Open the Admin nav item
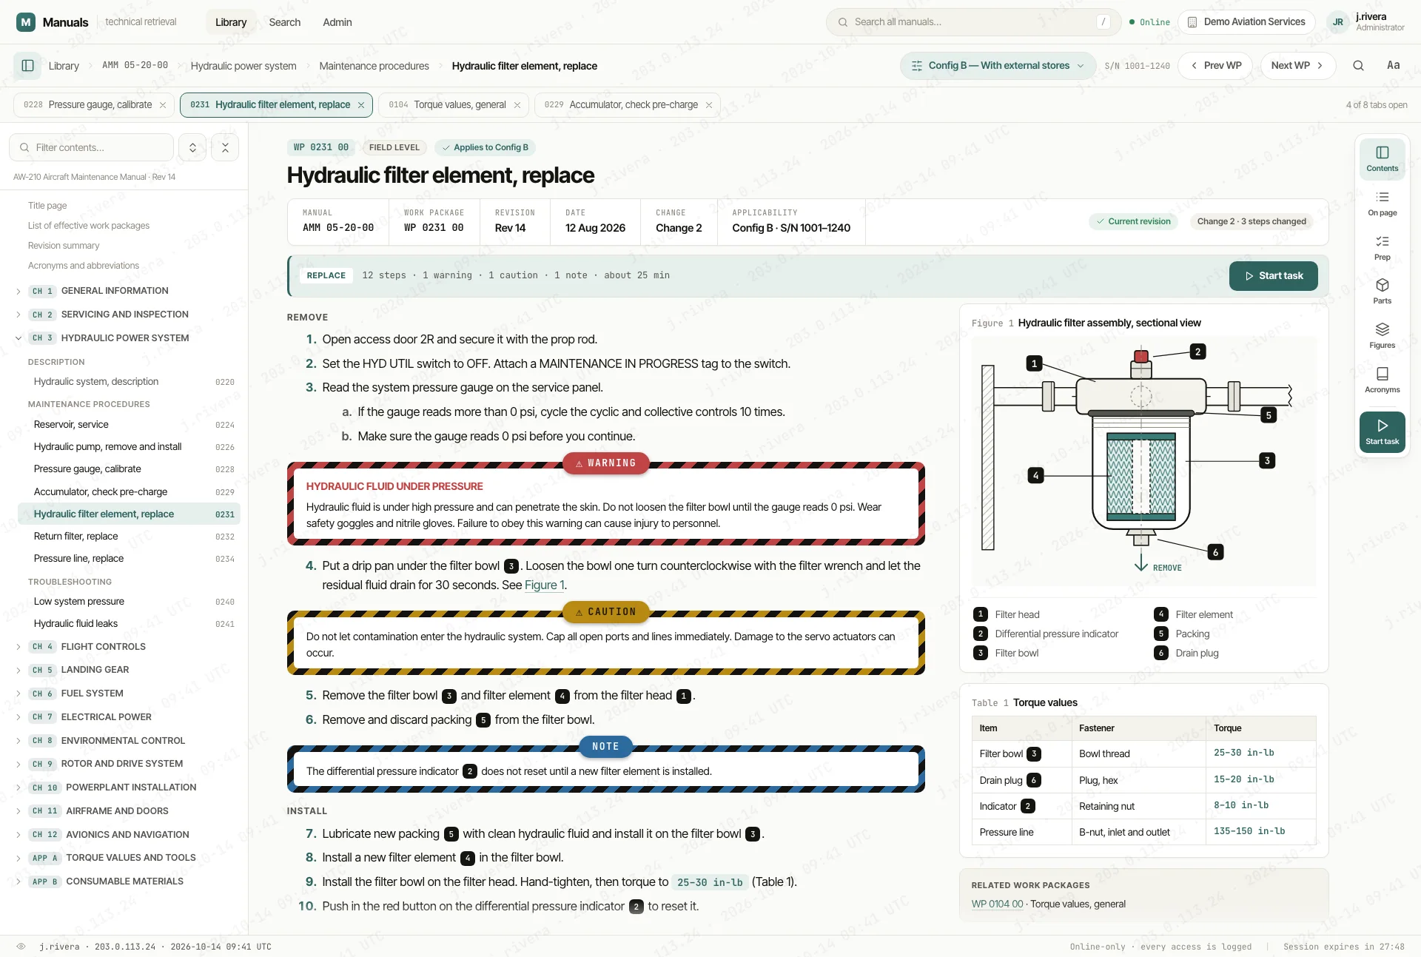 pos(337,22)
